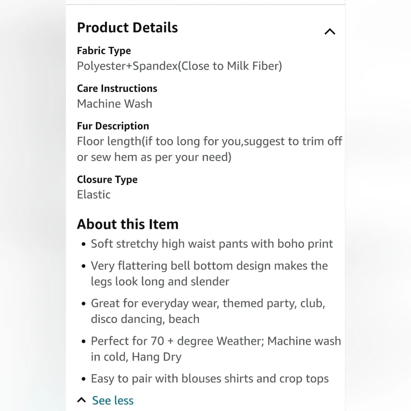
Task: Click the Care Instructions label
Action: (x=117, y=88)
